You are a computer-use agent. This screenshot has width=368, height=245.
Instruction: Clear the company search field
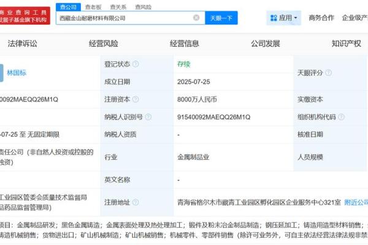coord(196,18)
